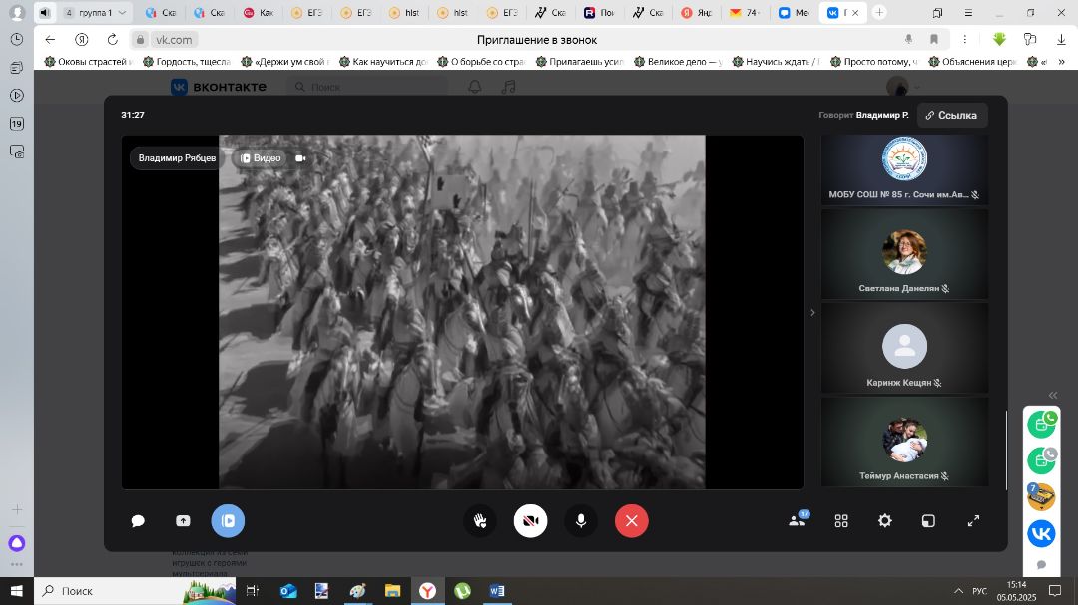This screenshot has height=605, width=1078.
Task: Open VK notifications bell
Action: tap(474, 87)
